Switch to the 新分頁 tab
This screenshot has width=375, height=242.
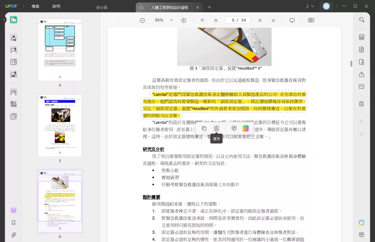[102, 7]
